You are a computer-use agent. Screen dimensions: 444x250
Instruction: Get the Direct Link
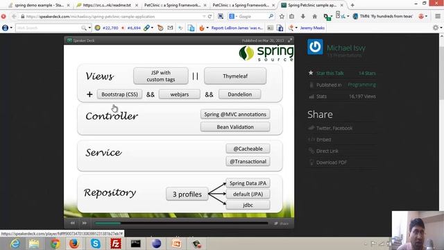coord(327,151)
